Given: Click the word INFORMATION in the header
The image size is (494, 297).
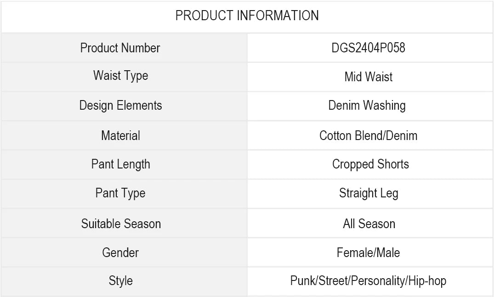Looking at the screenshot, I should coord(278,16).
